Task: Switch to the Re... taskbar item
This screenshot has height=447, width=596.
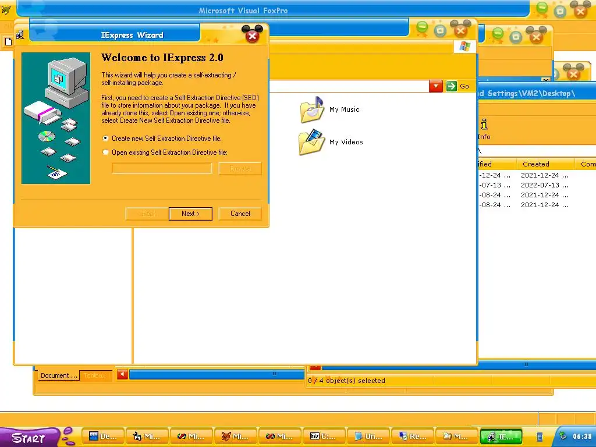Action: (412, 437)
